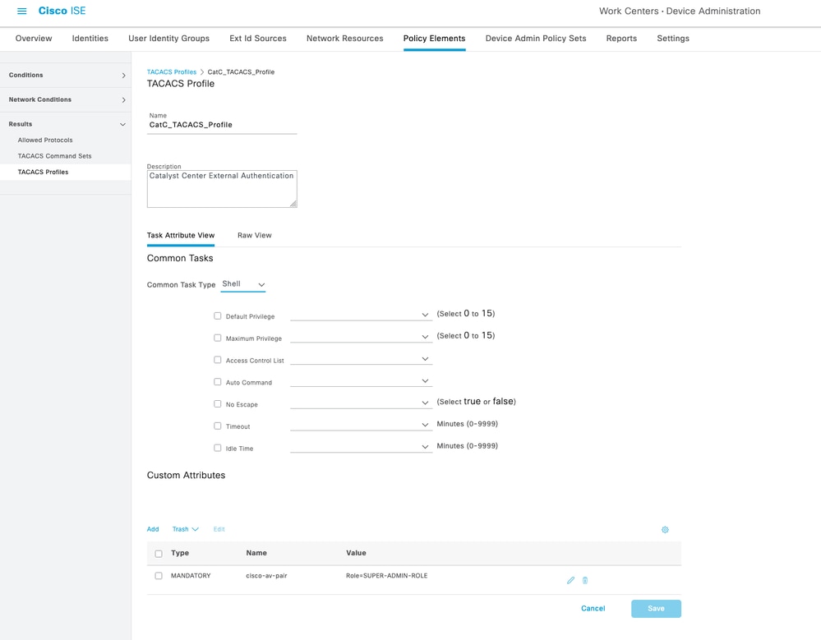Click the CatC_TACACS_Profile breadcrumb text
821x640 pixels.
coord(241,71)
